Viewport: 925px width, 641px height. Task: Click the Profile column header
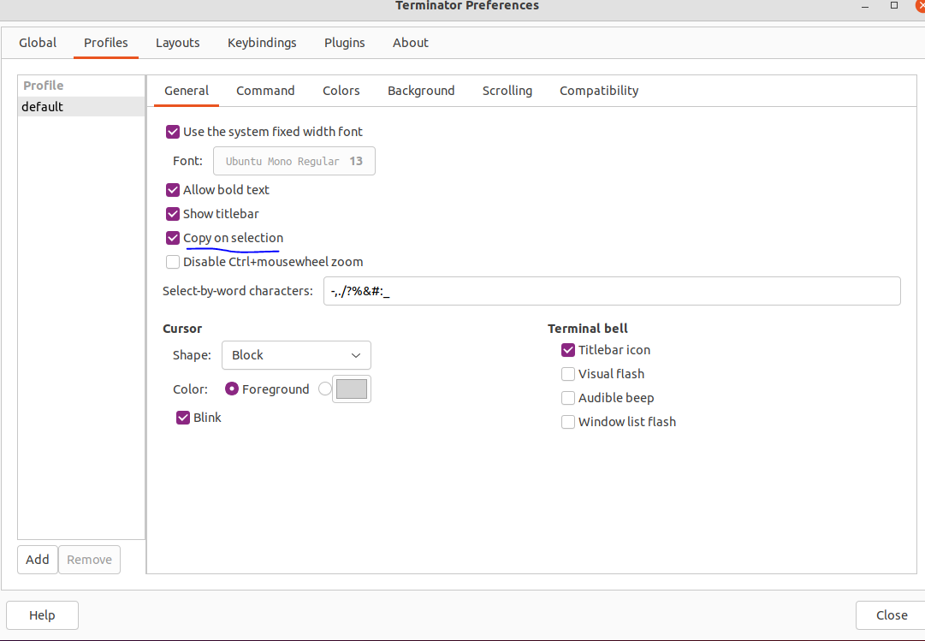click(81, 86)
